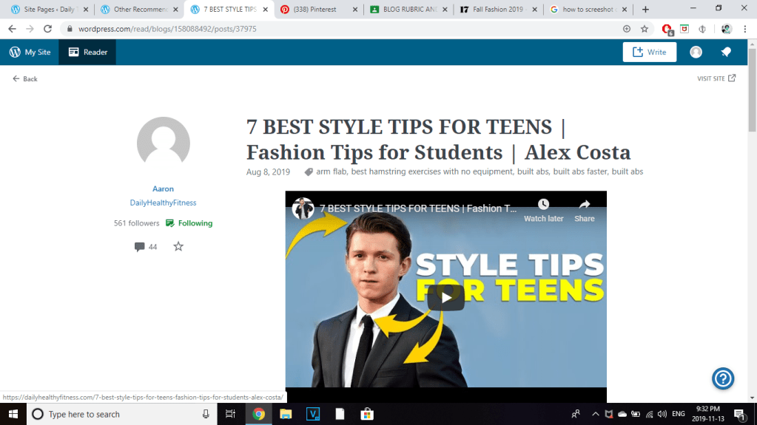757x425 pixels.
Task: Click the Write button
Action: point(649,52)
